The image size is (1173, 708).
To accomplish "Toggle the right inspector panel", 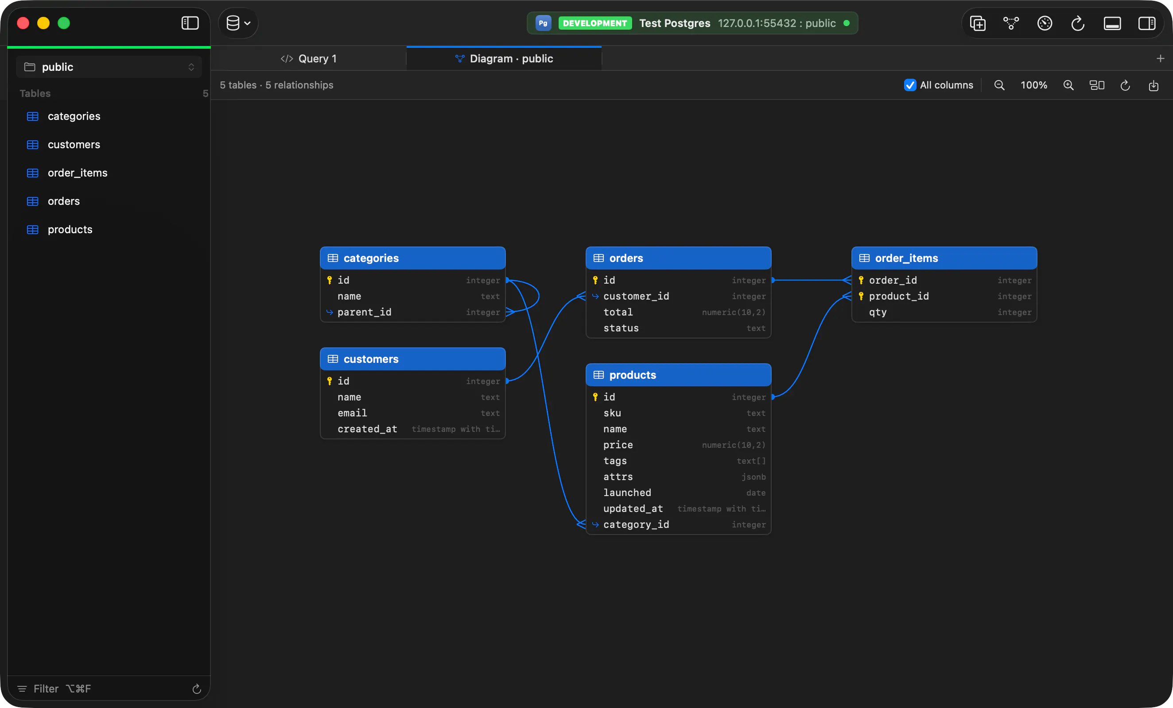I will point(1146,23).
